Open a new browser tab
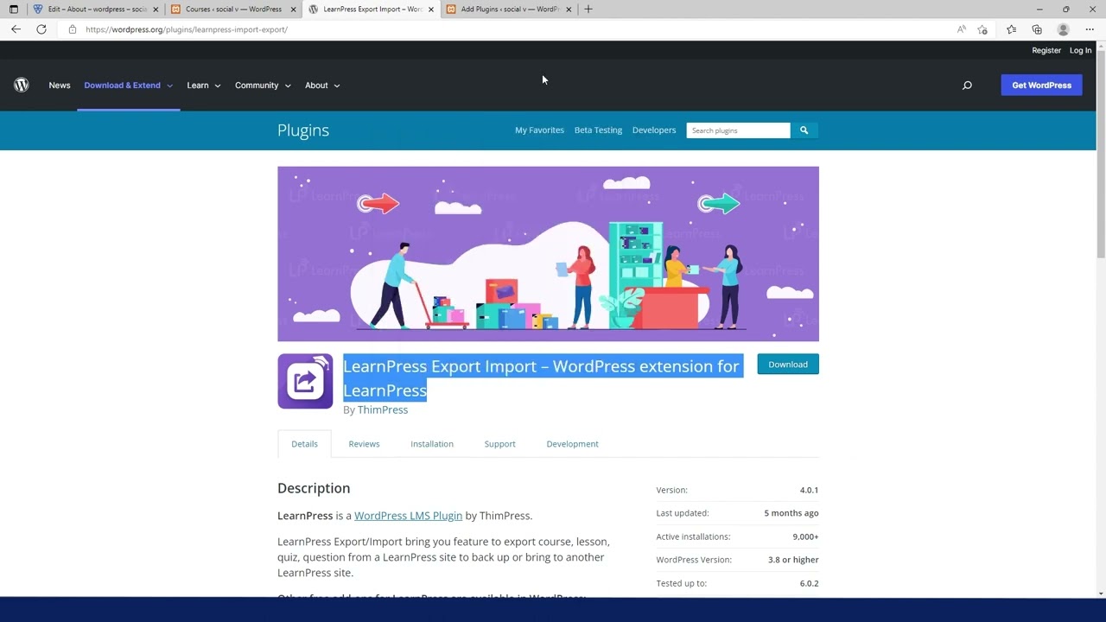Viewport: 1106px width, 622px height. tap(588, 10)
